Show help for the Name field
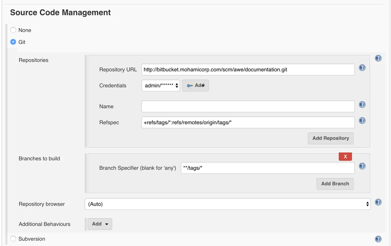 [362, 105]
